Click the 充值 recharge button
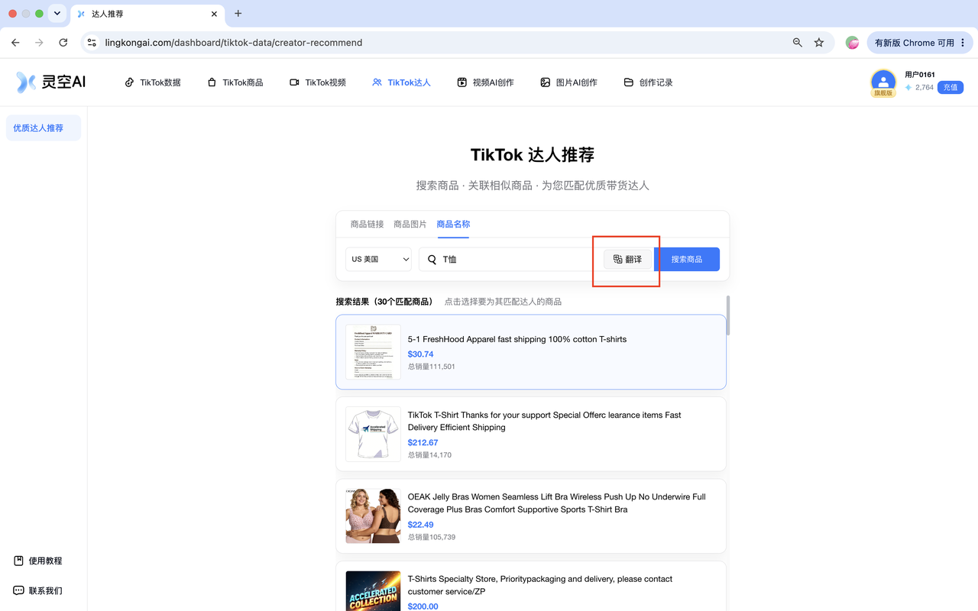The image size is (978, 611). click(x=950, y=88)
